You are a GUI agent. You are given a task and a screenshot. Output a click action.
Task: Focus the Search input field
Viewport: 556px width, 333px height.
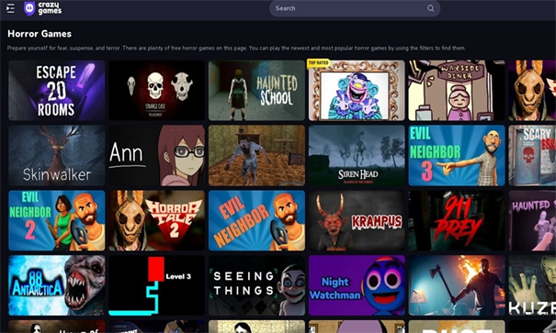pyautogui.click(x=355, y=8)
